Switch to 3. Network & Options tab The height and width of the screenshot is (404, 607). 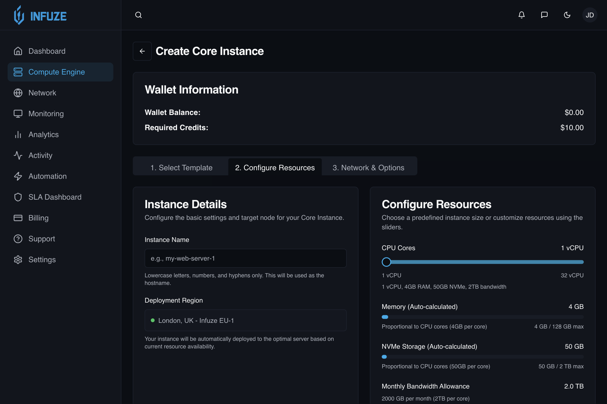tap(368, 167)
